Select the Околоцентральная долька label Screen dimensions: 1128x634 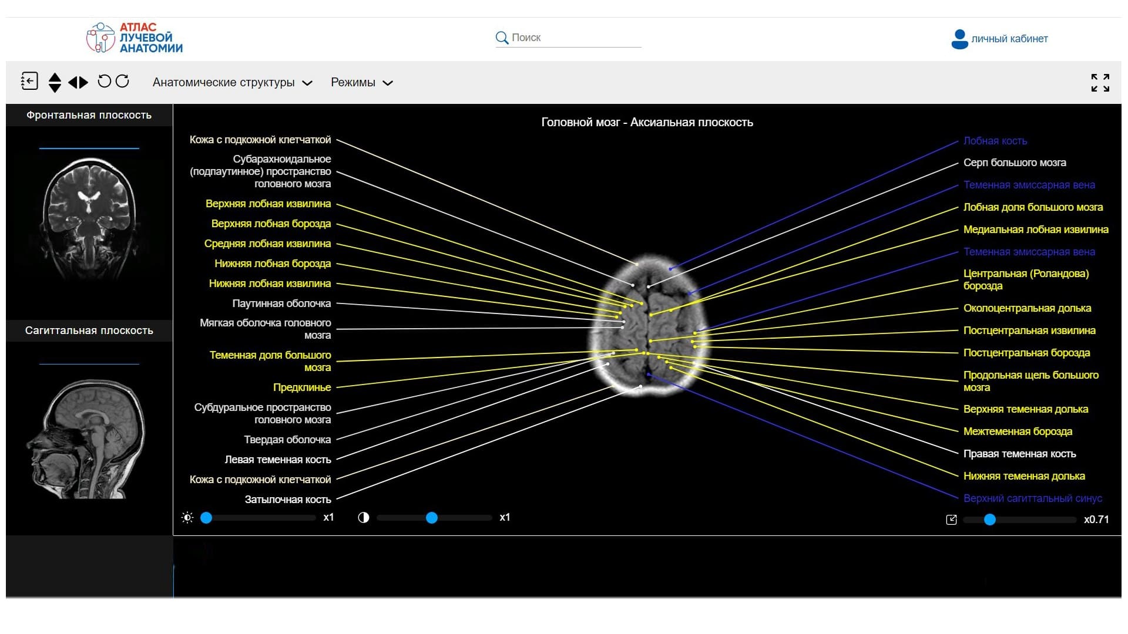pos(1027,308)
